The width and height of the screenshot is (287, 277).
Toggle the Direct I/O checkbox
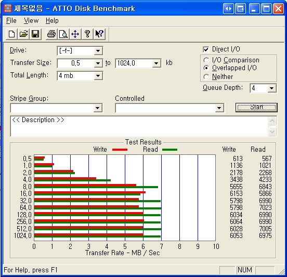tap(206, 49)
